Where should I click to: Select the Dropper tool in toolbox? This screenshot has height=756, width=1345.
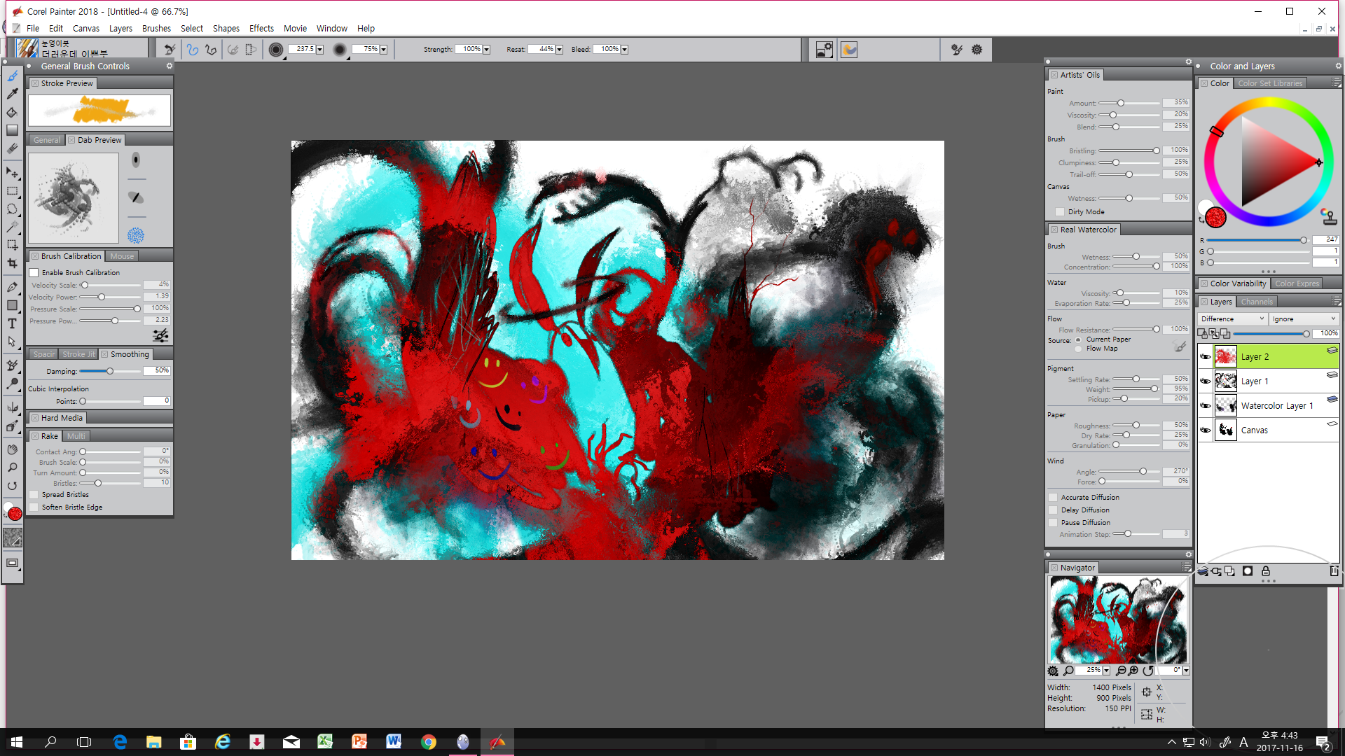[x=13, y=94]
